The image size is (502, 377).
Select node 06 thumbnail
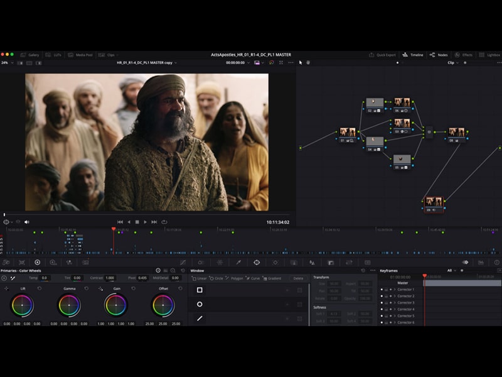coord(402,102)
